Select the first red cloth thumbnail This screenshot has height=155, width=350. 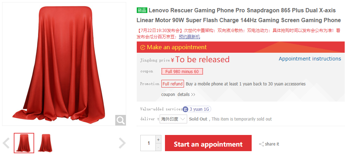24,143
